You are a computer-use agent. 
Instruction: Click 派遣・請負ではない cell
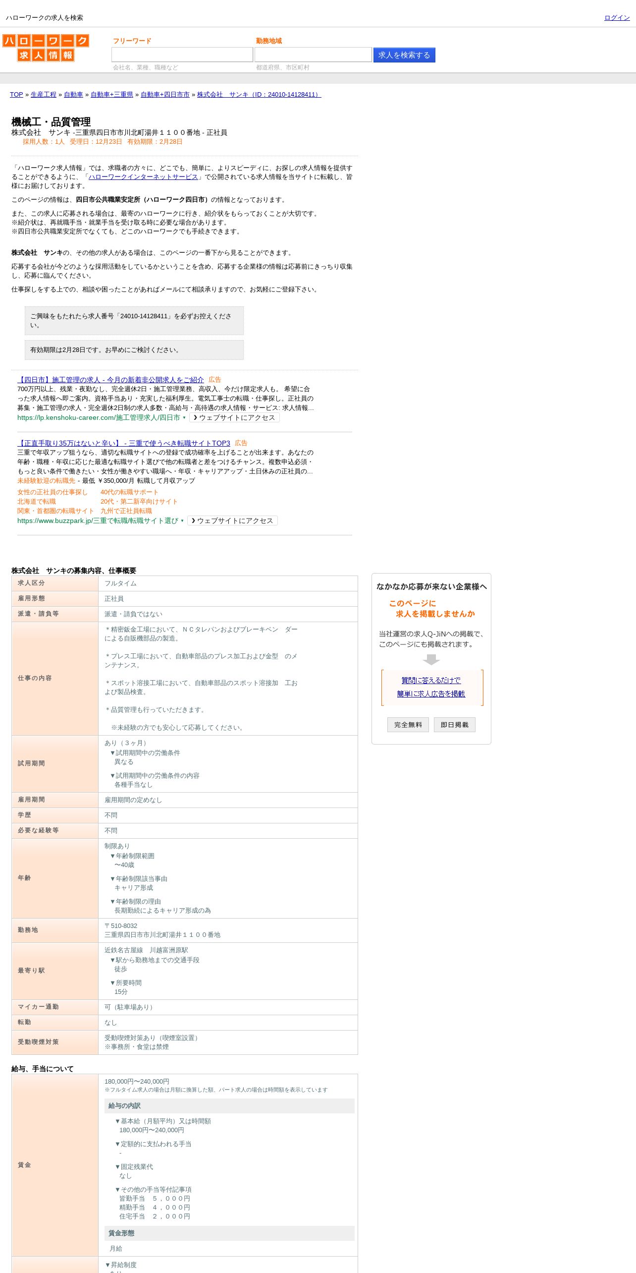(133, 614)
